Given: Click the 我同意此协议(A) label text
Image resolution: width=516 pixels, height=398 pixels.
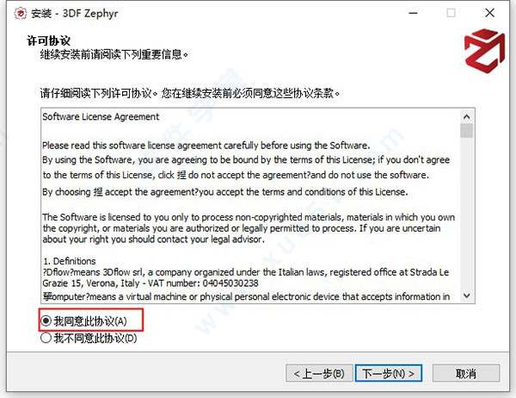Looking at the screenshot, I should pos(90,320).
